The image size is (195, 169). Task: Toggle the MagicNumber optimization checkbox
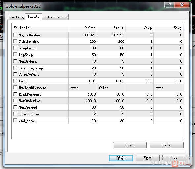pyautogui.click(x=15, y=35)
